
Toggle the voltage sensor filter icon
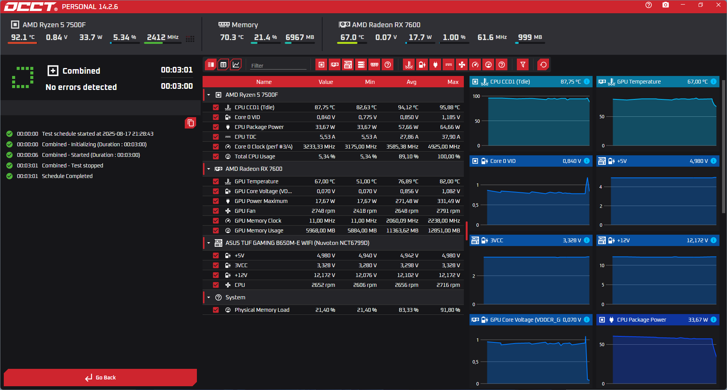pos(422,65)
